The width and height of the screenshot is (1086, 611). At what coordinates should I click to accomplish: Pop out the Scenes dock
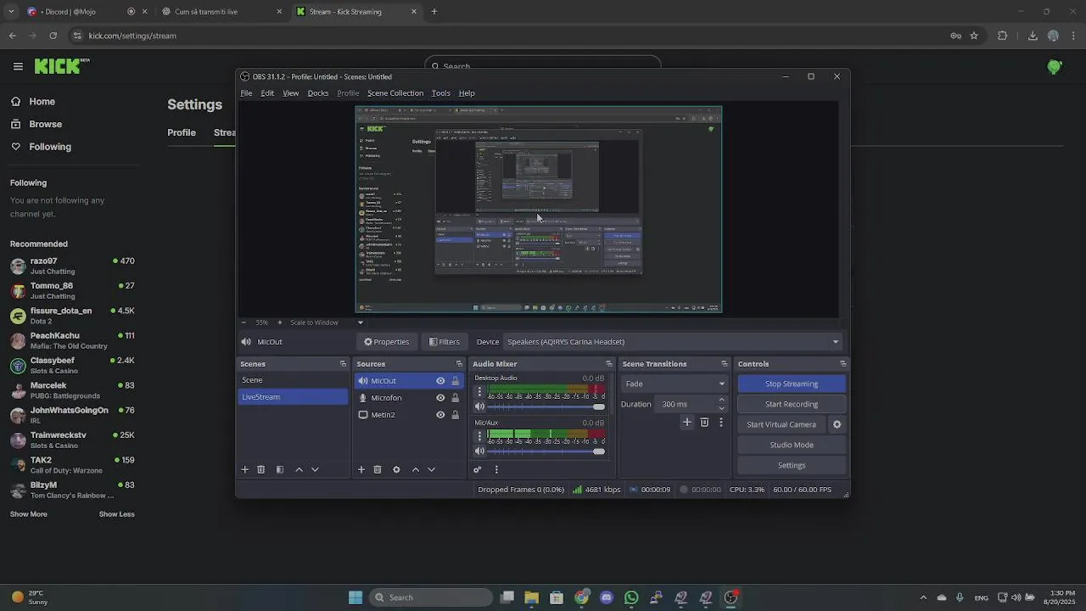[343, 364]
